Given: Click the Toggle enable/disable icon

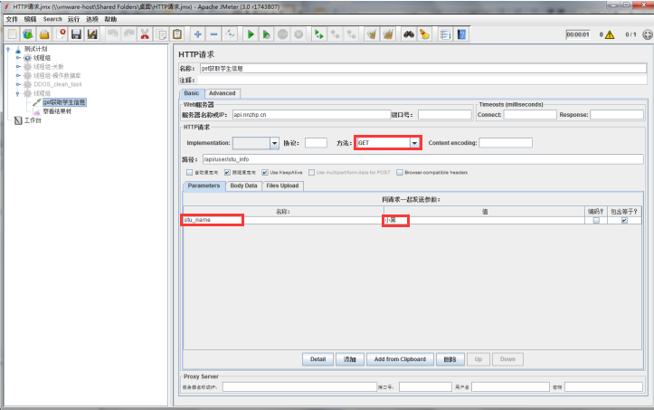Looking at the screenshot, I should point(230,34).
